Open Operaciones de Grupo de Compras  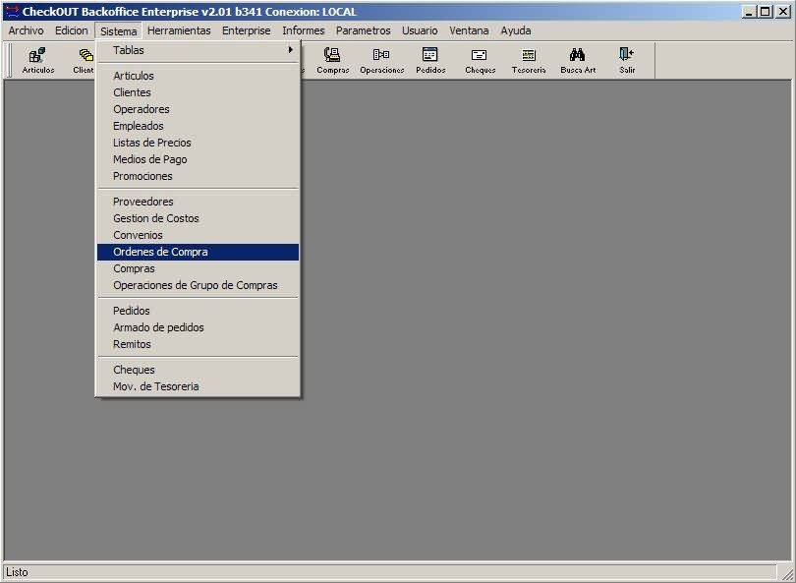tap(198, 285)
